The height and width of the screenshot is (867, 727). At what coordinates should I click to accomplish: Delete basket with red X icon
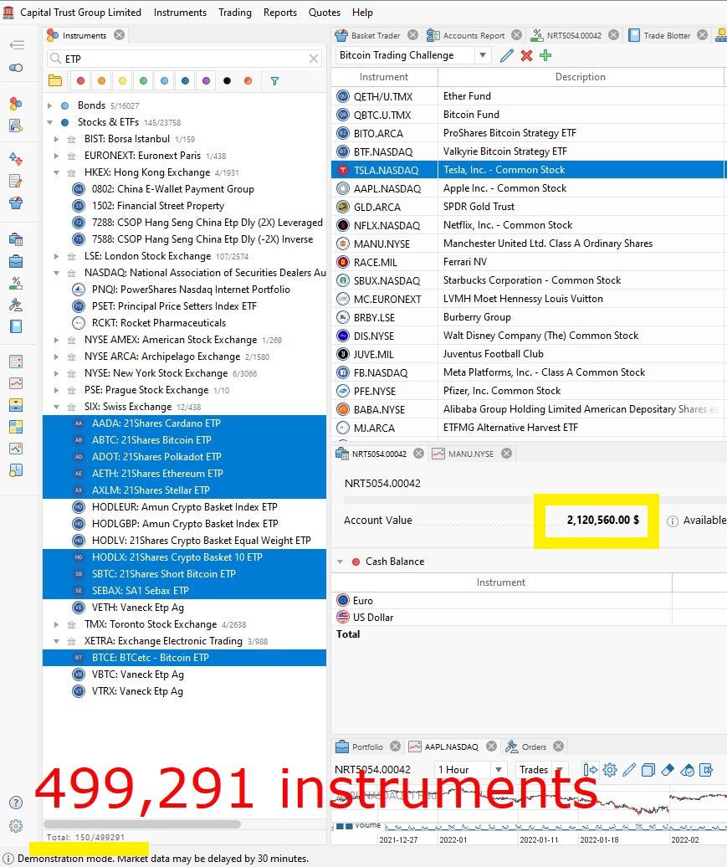tap(526, 55)
